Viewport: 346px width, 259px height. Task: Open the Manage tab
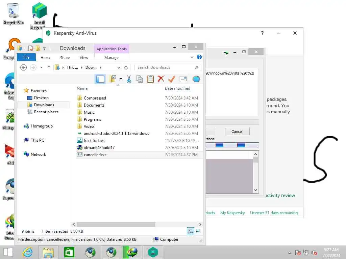coord(112,57)
